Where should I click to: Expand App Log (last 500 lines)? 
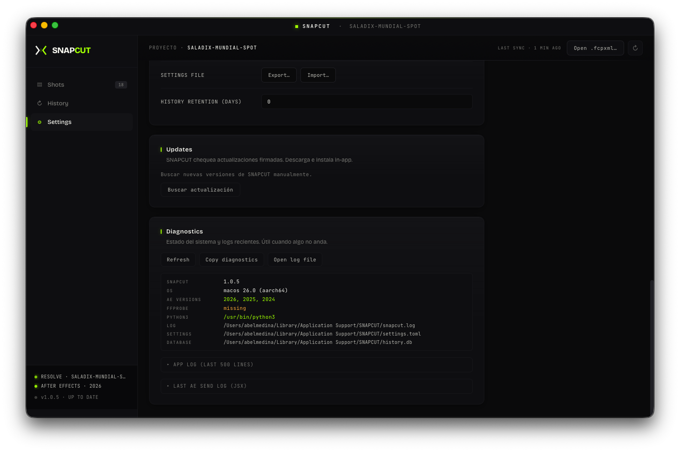pos(317,365)
